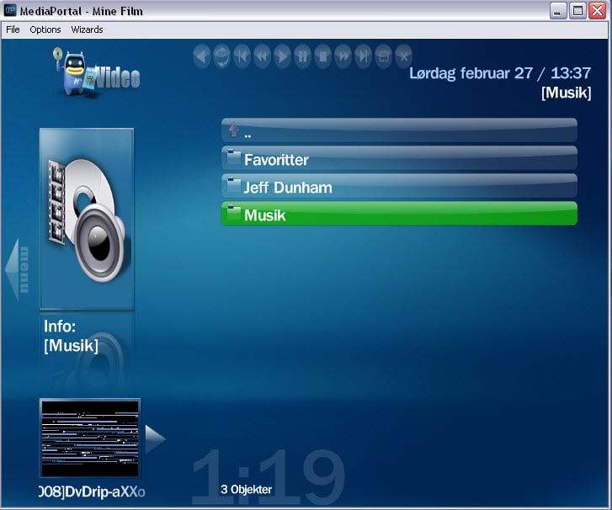Click the now-playing video thumbnail preview

(89, 438)
